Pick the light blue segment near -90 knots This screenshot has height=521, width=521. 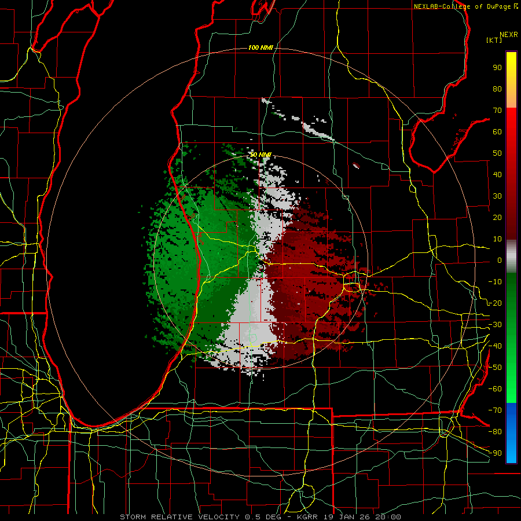(x=511, y=452)
